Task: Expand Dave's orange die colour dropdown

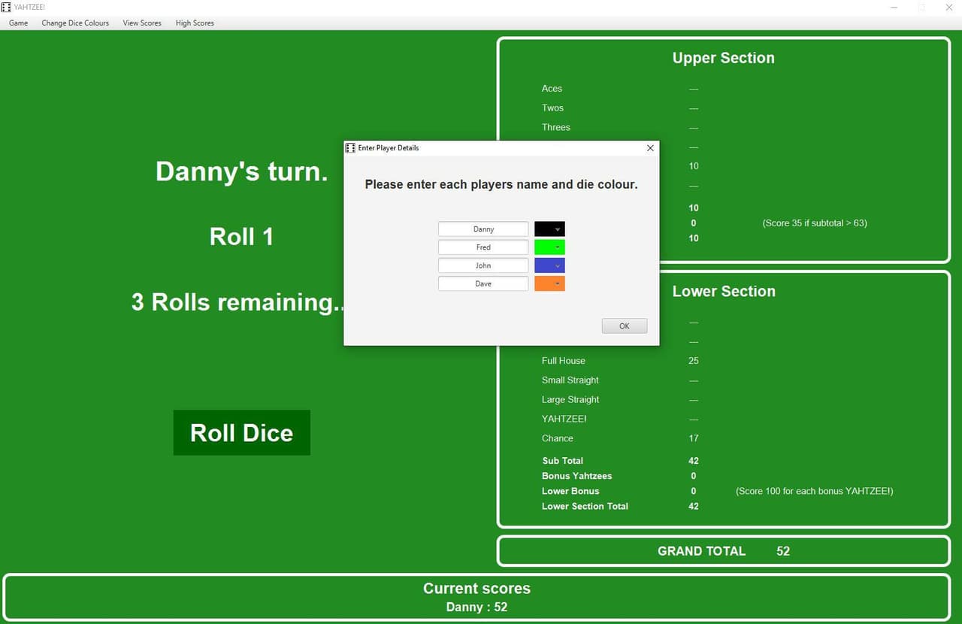Action: [550, 283]
